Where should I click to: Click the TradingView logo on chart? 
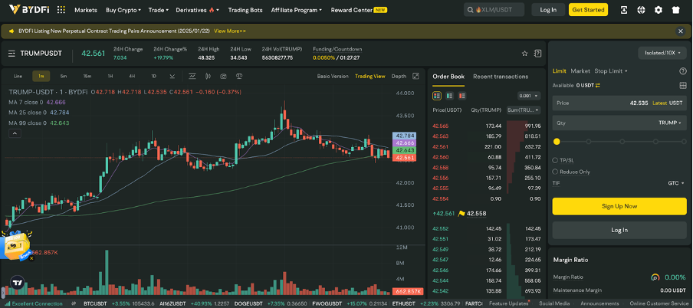18,283
